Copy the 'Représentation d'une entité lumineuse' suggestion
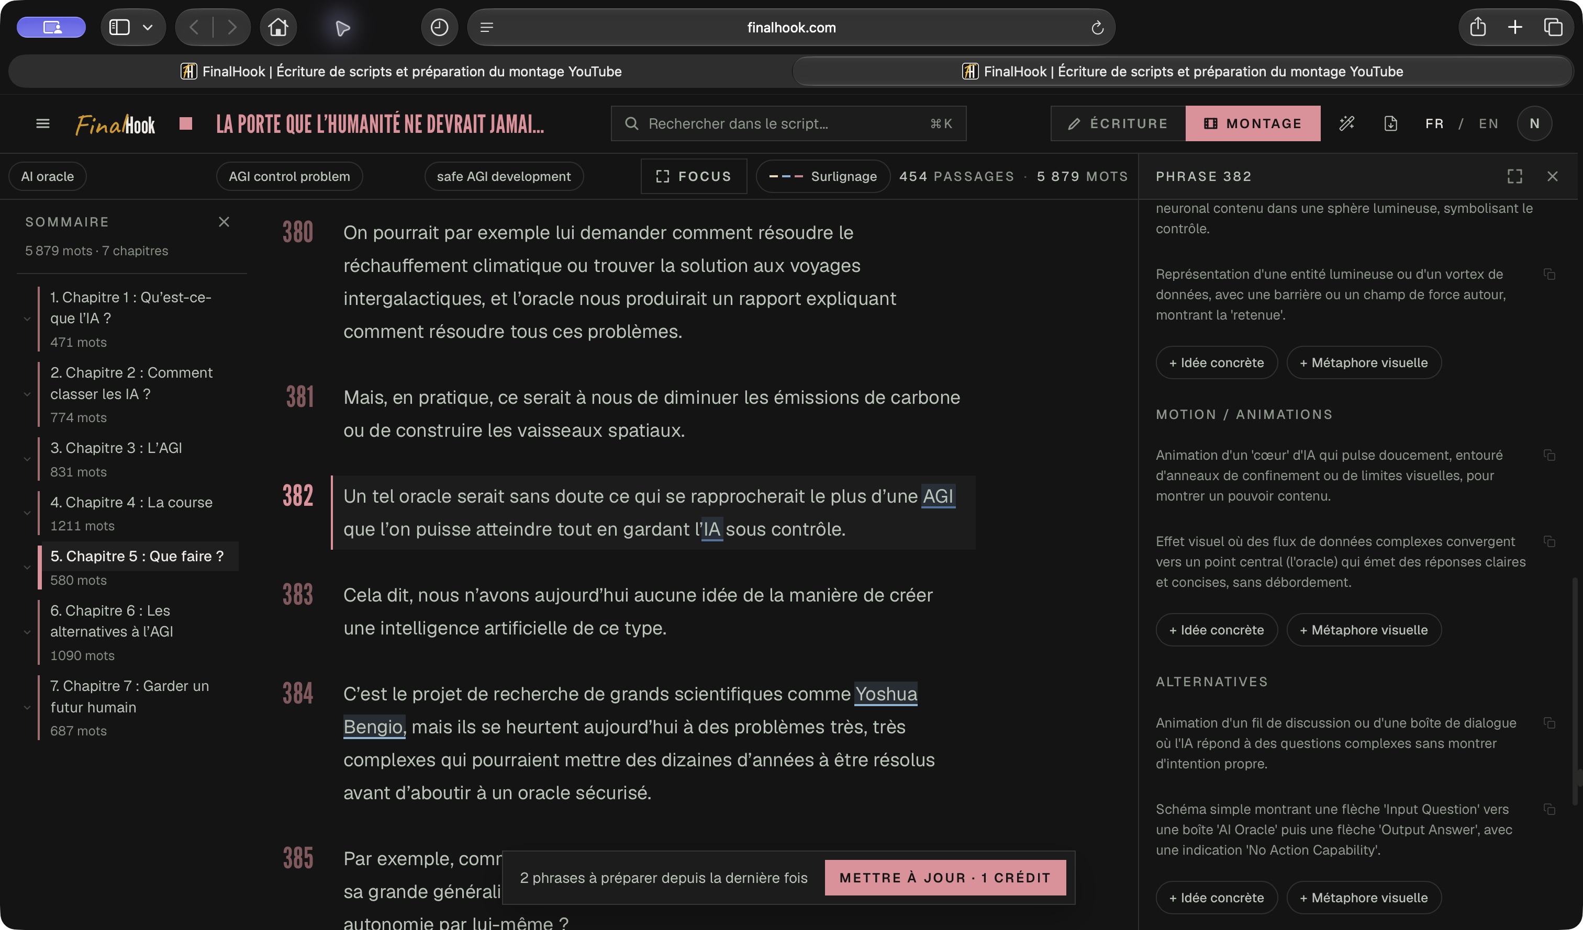Image resolution: width=1583 pixels, height=930 pixels. pos(1549,274)
